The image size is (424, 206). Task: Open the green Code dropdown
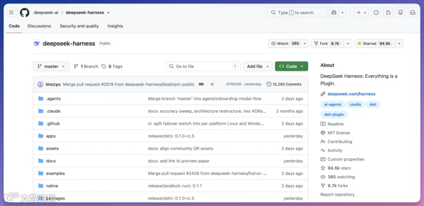[x=292, y=66]
